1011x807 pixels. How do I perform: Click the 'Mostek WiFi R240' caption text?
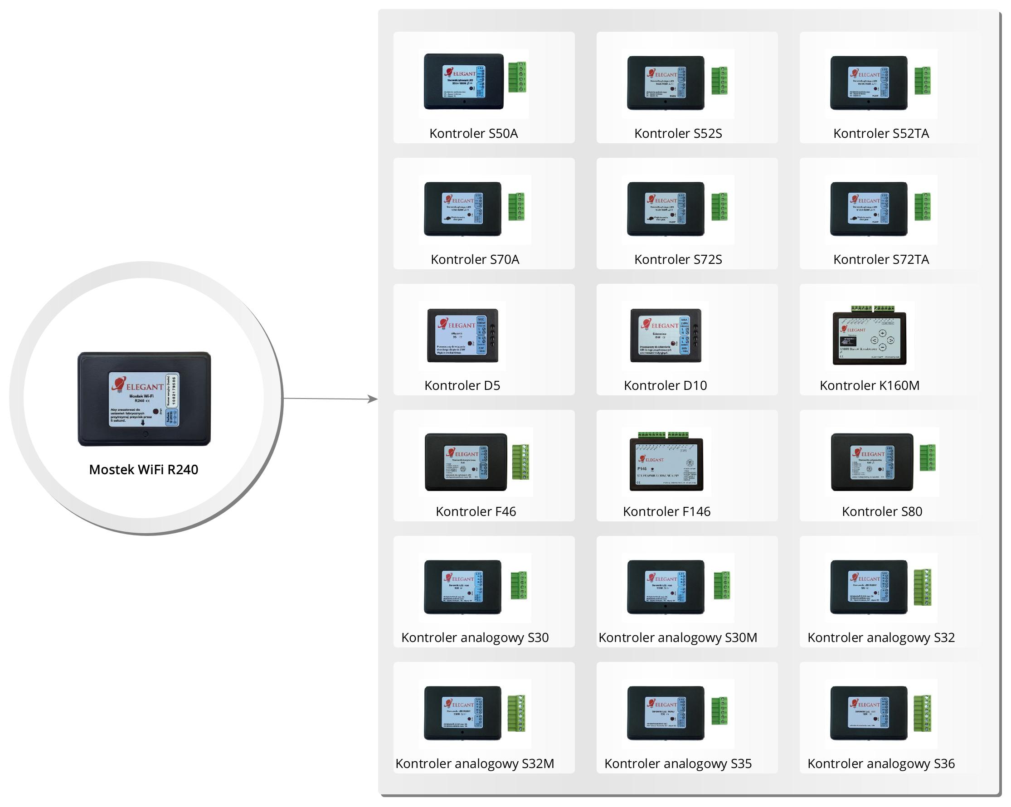point(144,469)
